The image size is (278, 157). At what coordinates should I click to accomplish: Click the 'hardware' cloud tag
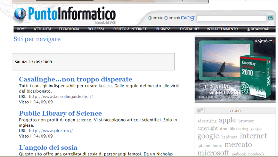click(x=229, y=137)
